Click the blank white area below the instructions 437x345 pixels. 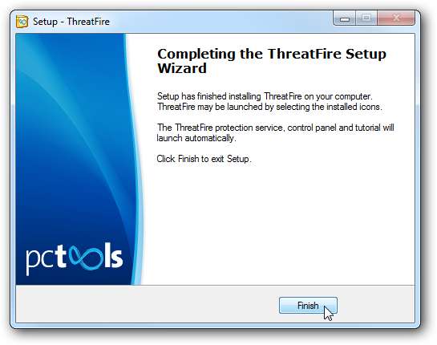point(279,223)
